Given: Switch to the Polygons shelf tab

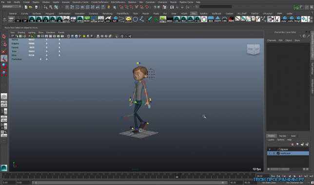Looking at the screenshot, I should [50, 14].
